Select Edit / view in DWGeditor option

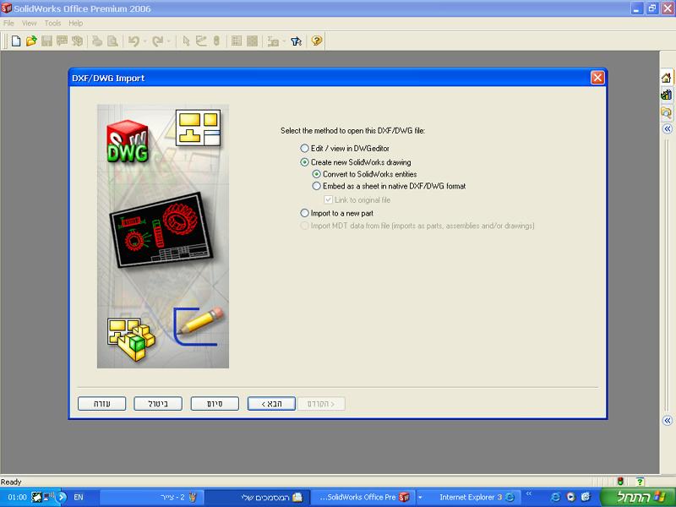[x=305, y=149]
